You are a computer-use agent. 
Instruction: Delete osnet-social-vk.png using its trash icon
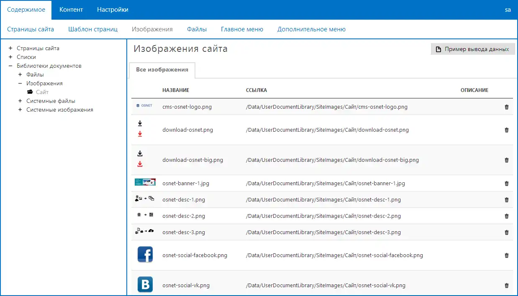[x=507, y=286]
